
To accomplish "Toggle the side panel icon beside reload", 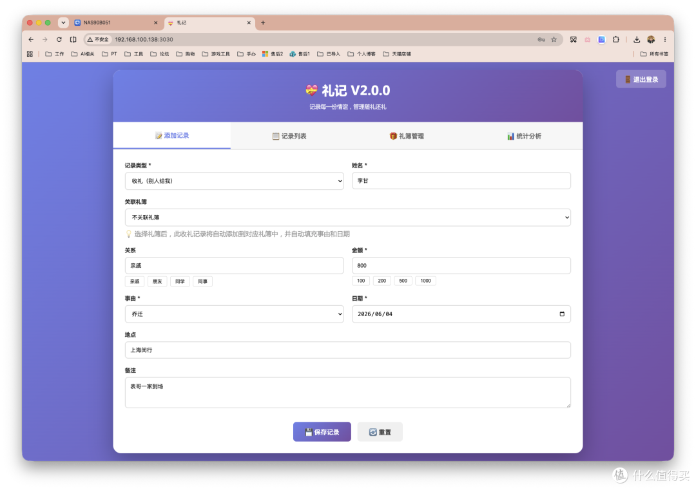I will point(73,39).
